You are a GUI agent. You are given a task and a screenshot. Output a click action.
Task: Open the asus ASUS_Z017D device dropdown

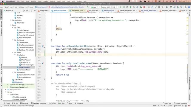tap(109, 7)
